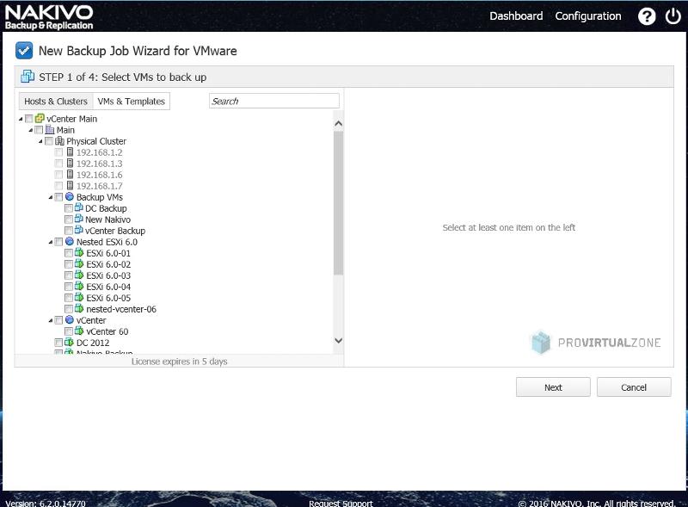This screenshot has width=688, height=507.
Task: Collapse the vCenter Main tree node
Action: point(21,119)
